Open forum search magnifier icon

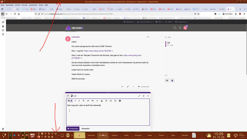click(x=175, y=28)
